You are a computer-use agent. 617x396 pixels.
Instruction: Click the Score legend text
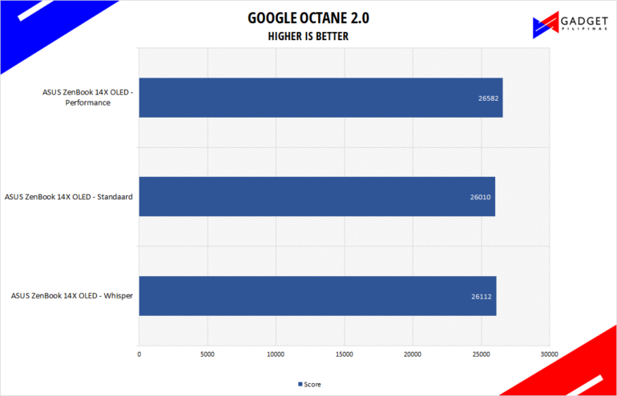click(x=312, y=382)
